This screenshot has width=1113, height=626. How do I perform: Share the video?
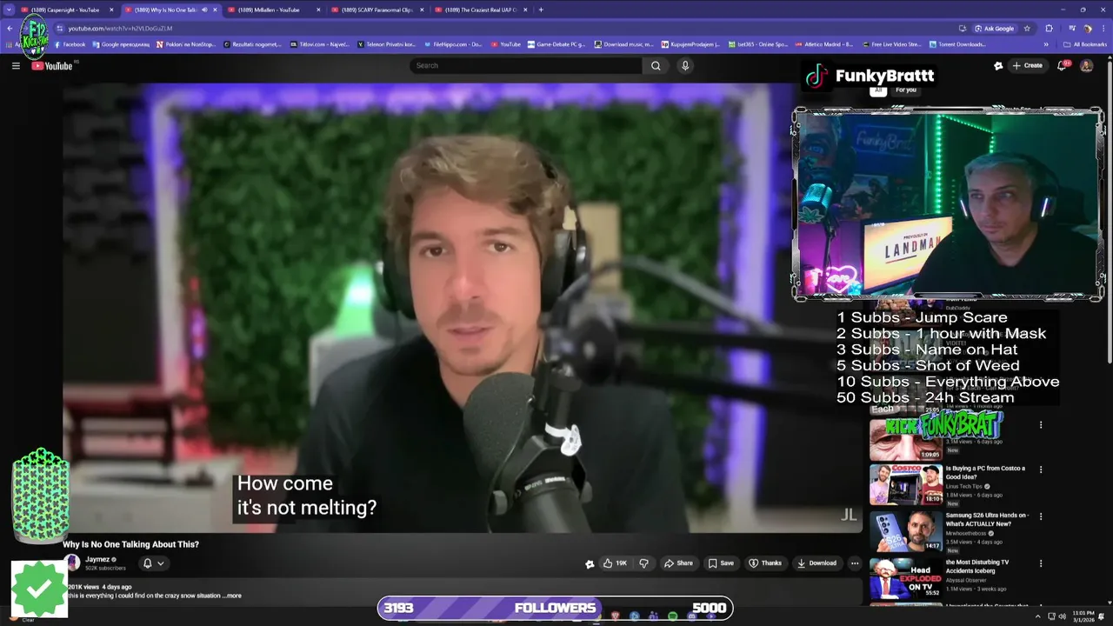point(678,563)
